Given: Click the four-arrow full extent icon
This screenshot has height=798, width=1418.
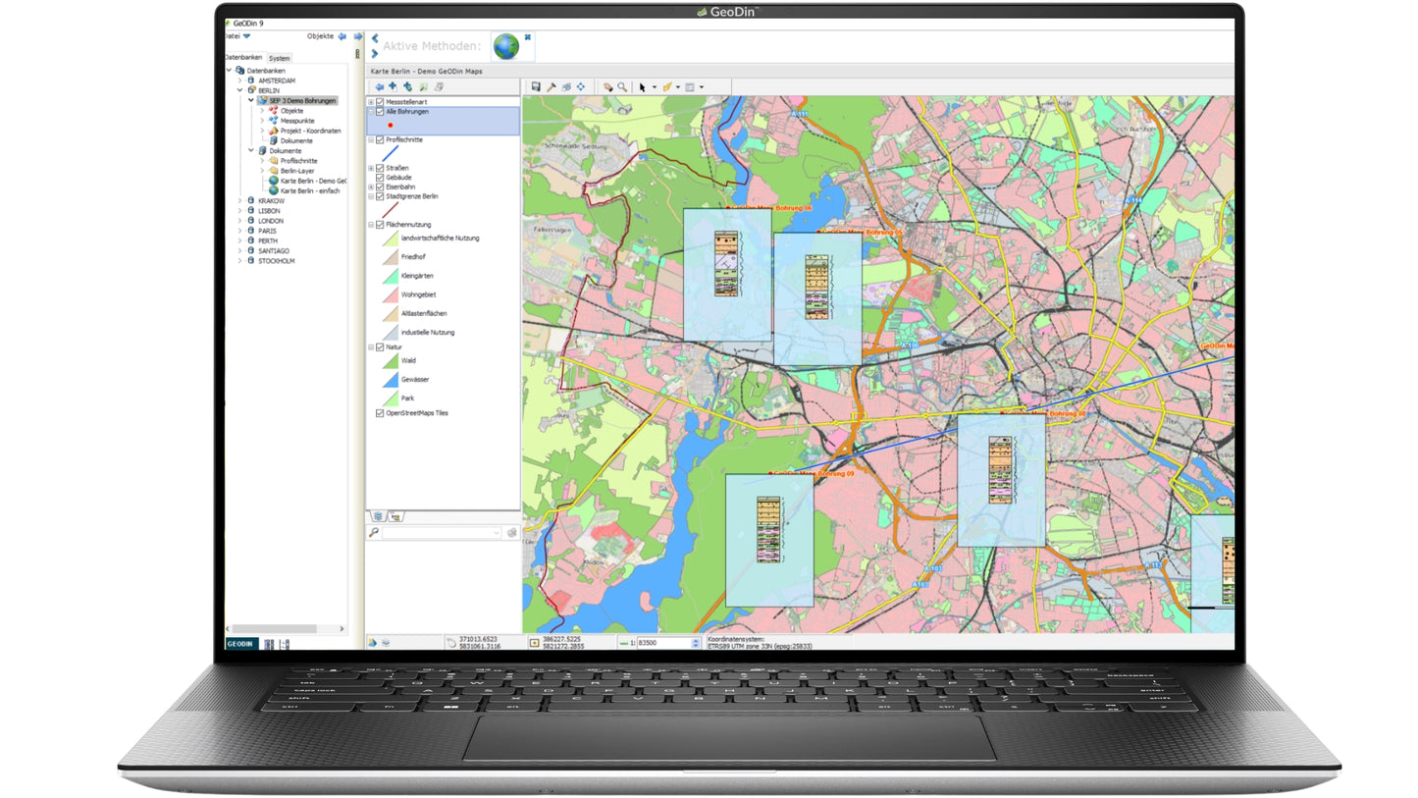Looking at the screenshot, I should (x=581, y=87).
